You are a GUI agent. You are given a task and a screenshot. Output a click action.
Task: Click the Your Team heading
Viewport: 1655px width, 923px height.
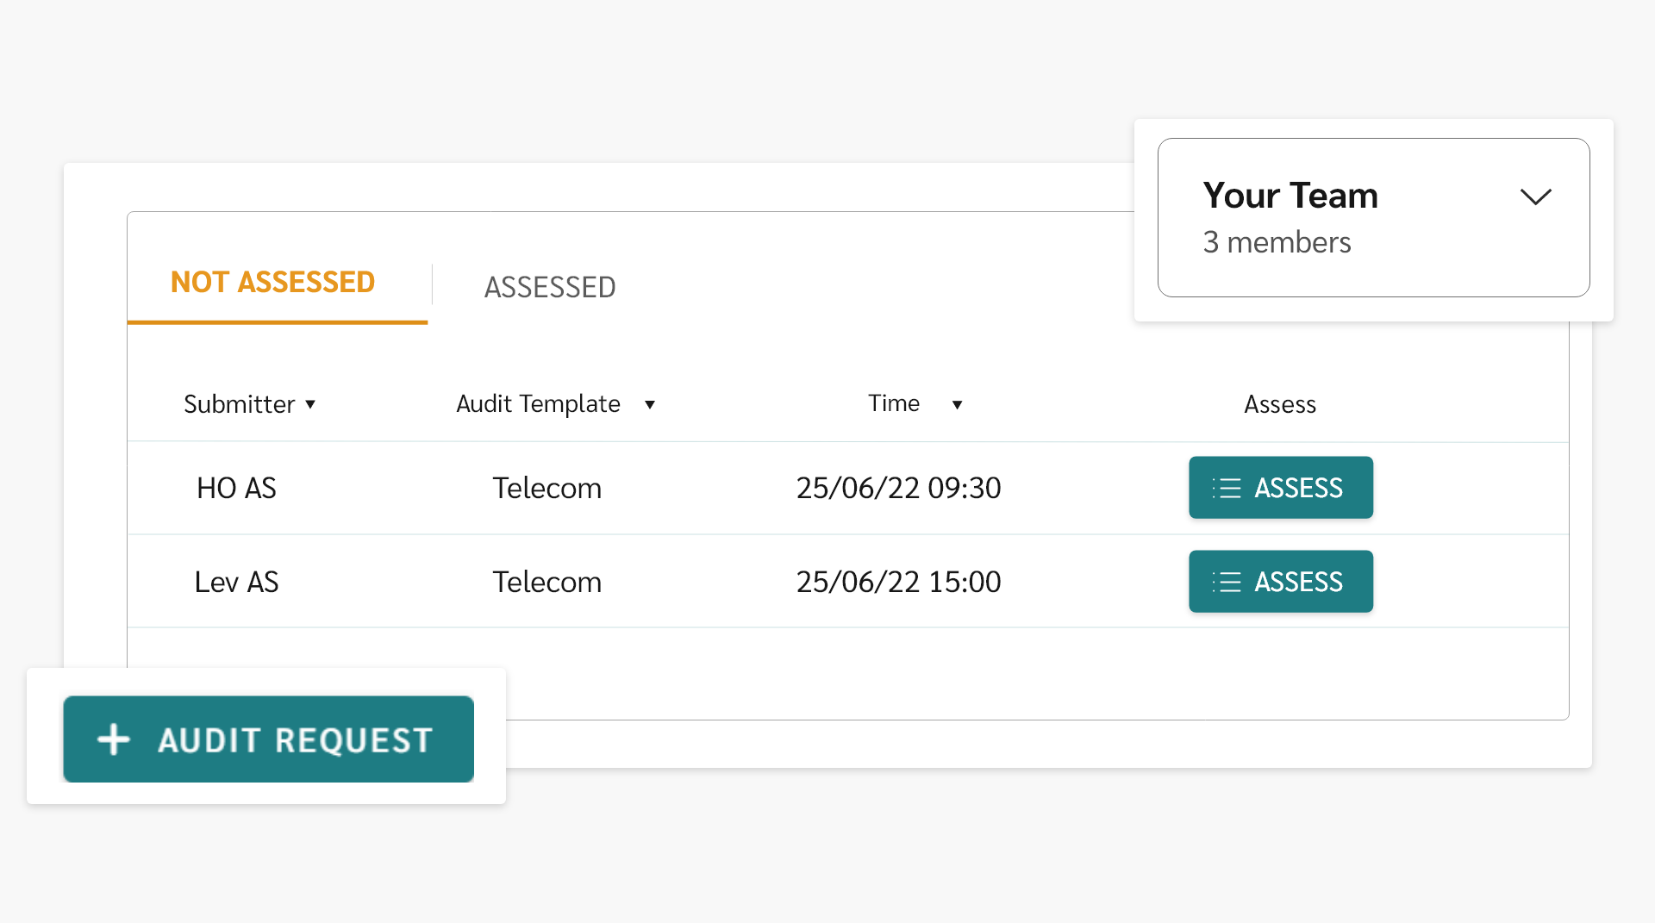1290,196
